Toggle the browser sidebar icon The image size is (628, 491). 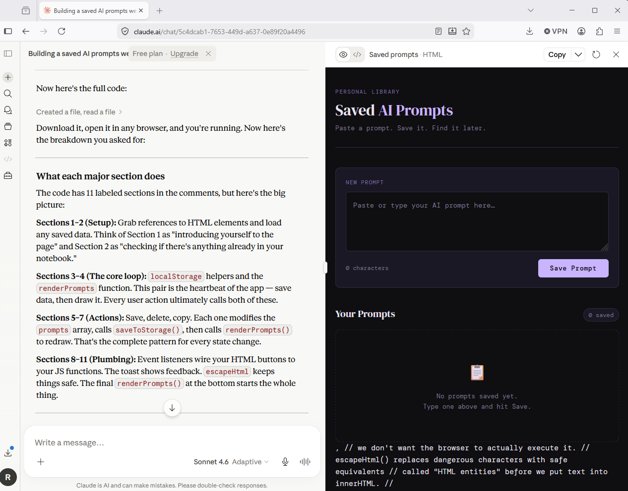coord(8,31)
